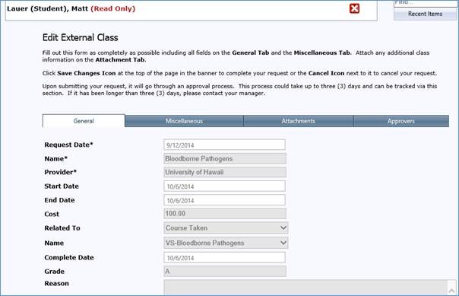Click the Find search box

425,3
